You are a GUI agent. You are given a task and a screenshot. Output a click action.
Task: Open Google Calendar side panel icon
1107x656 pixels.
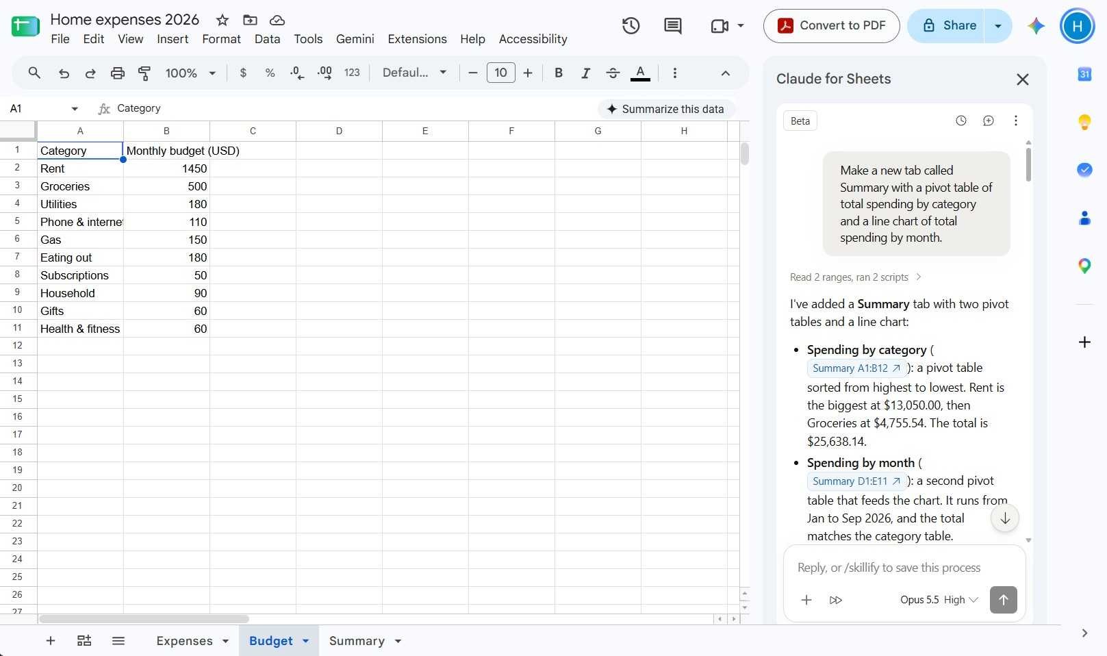[1084, 74]
